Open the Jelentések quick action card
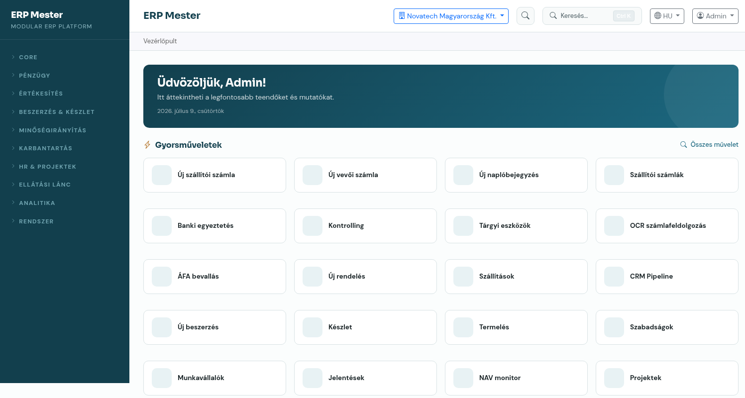The width and height of the screenshot is (745, 398). click(x=365, y=378)
